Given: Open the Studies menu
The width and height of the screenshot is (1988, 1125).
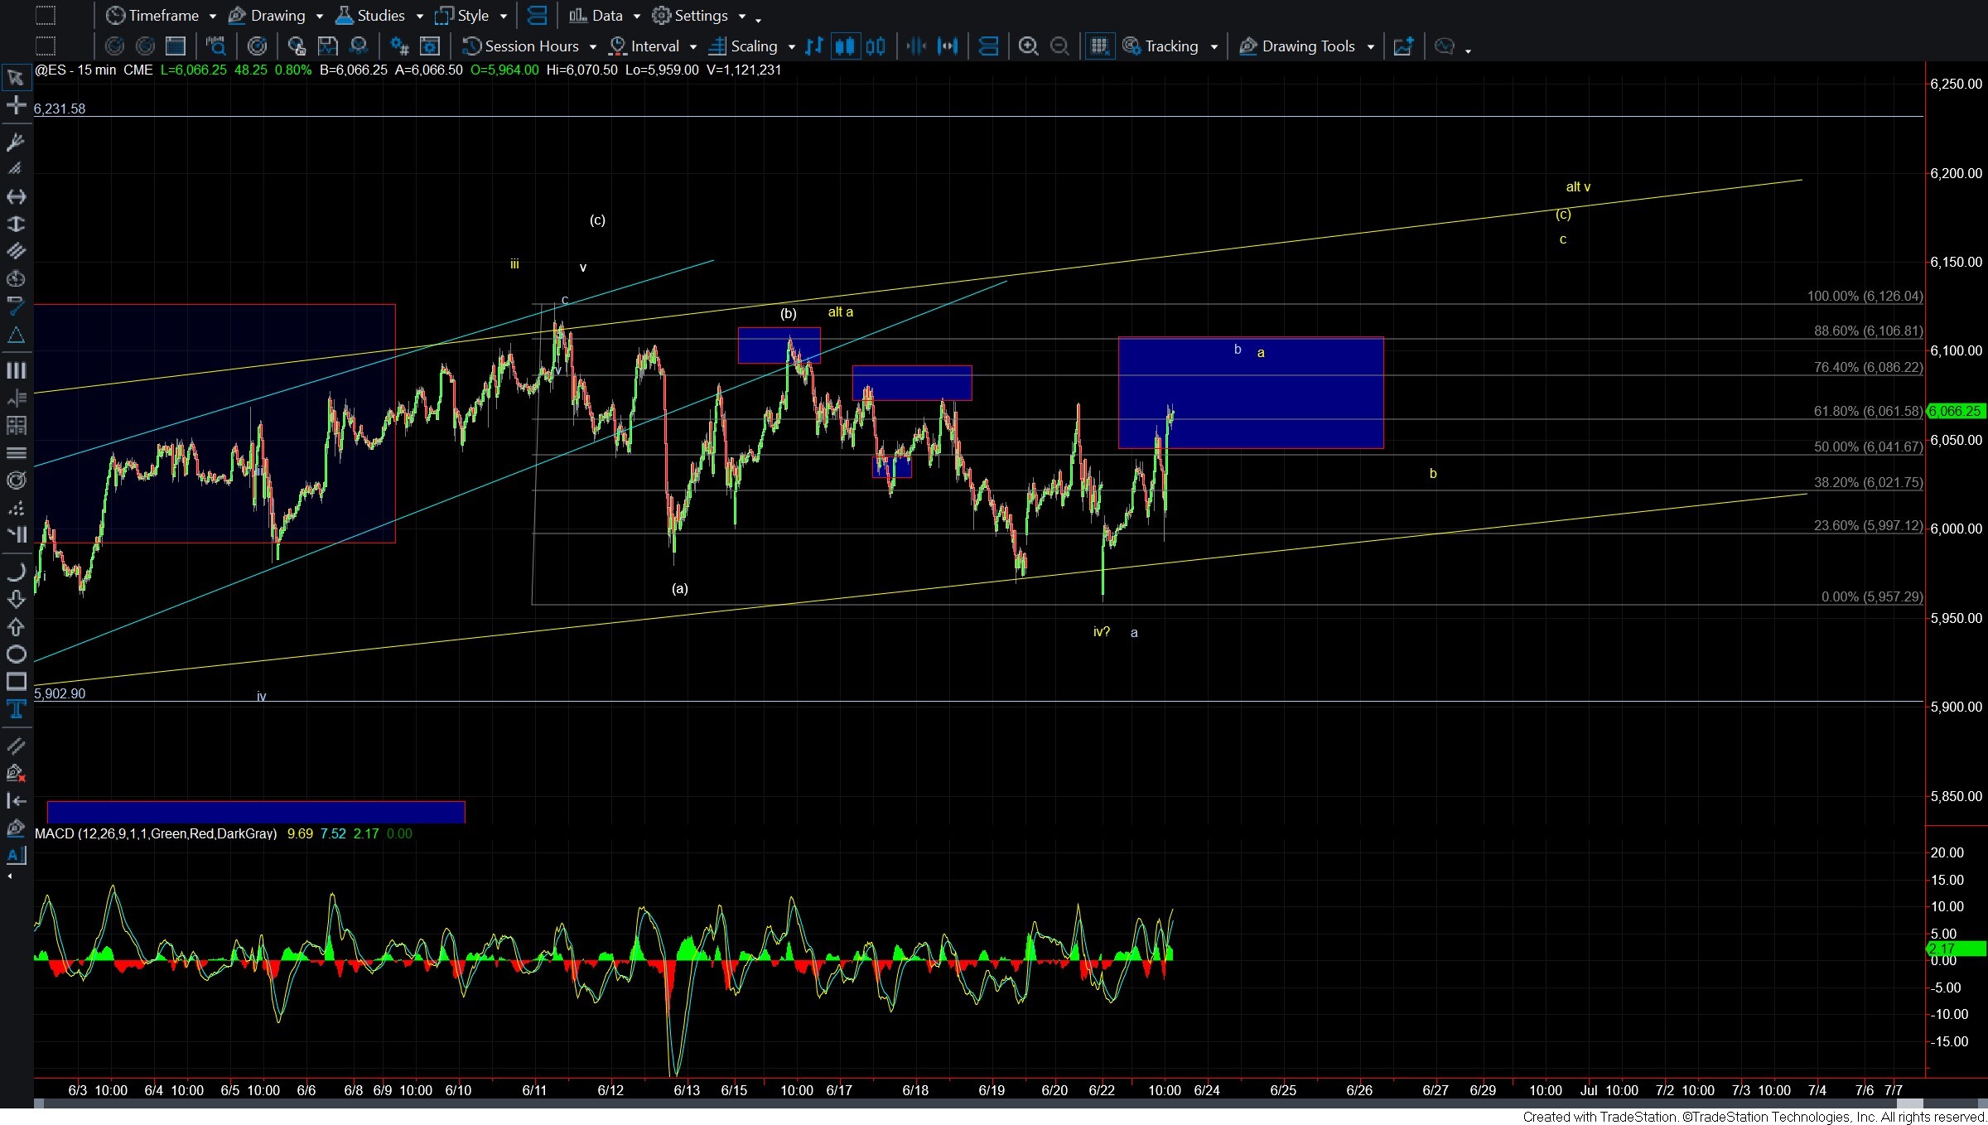Looking at the screenshot, I should coord(369,16).
